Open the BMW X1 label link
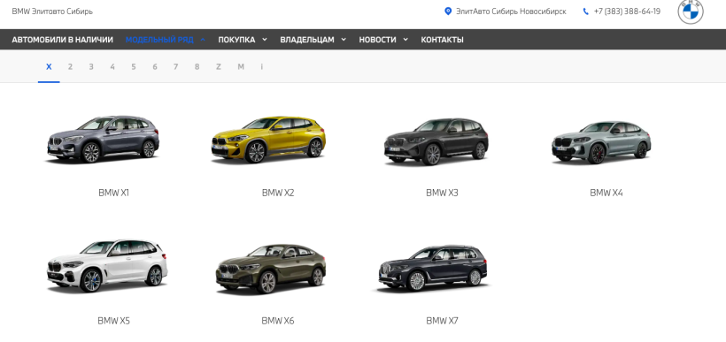 pos(114,194)
